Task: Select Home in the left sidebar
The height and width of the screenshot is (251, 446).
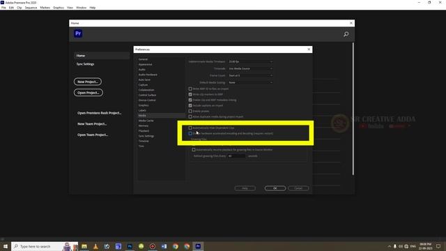Action: coord(102,56)
